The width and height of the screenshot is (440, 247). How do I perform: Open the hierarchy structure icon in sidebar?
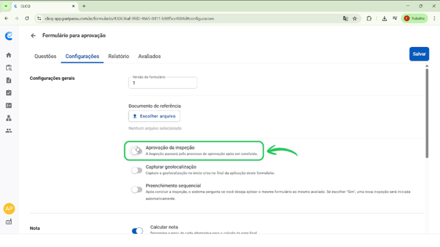click(x=9, y=118)
